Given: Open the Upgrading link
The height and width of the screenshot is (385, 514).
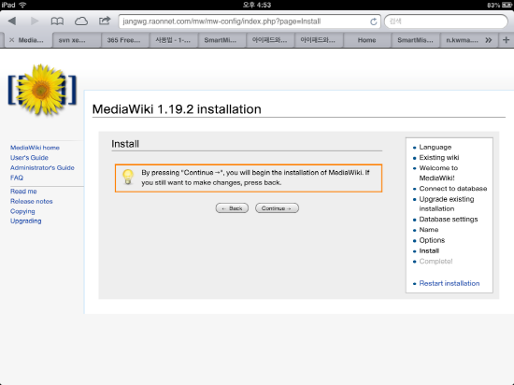Looking at the screenshot, I should point(26,221).
